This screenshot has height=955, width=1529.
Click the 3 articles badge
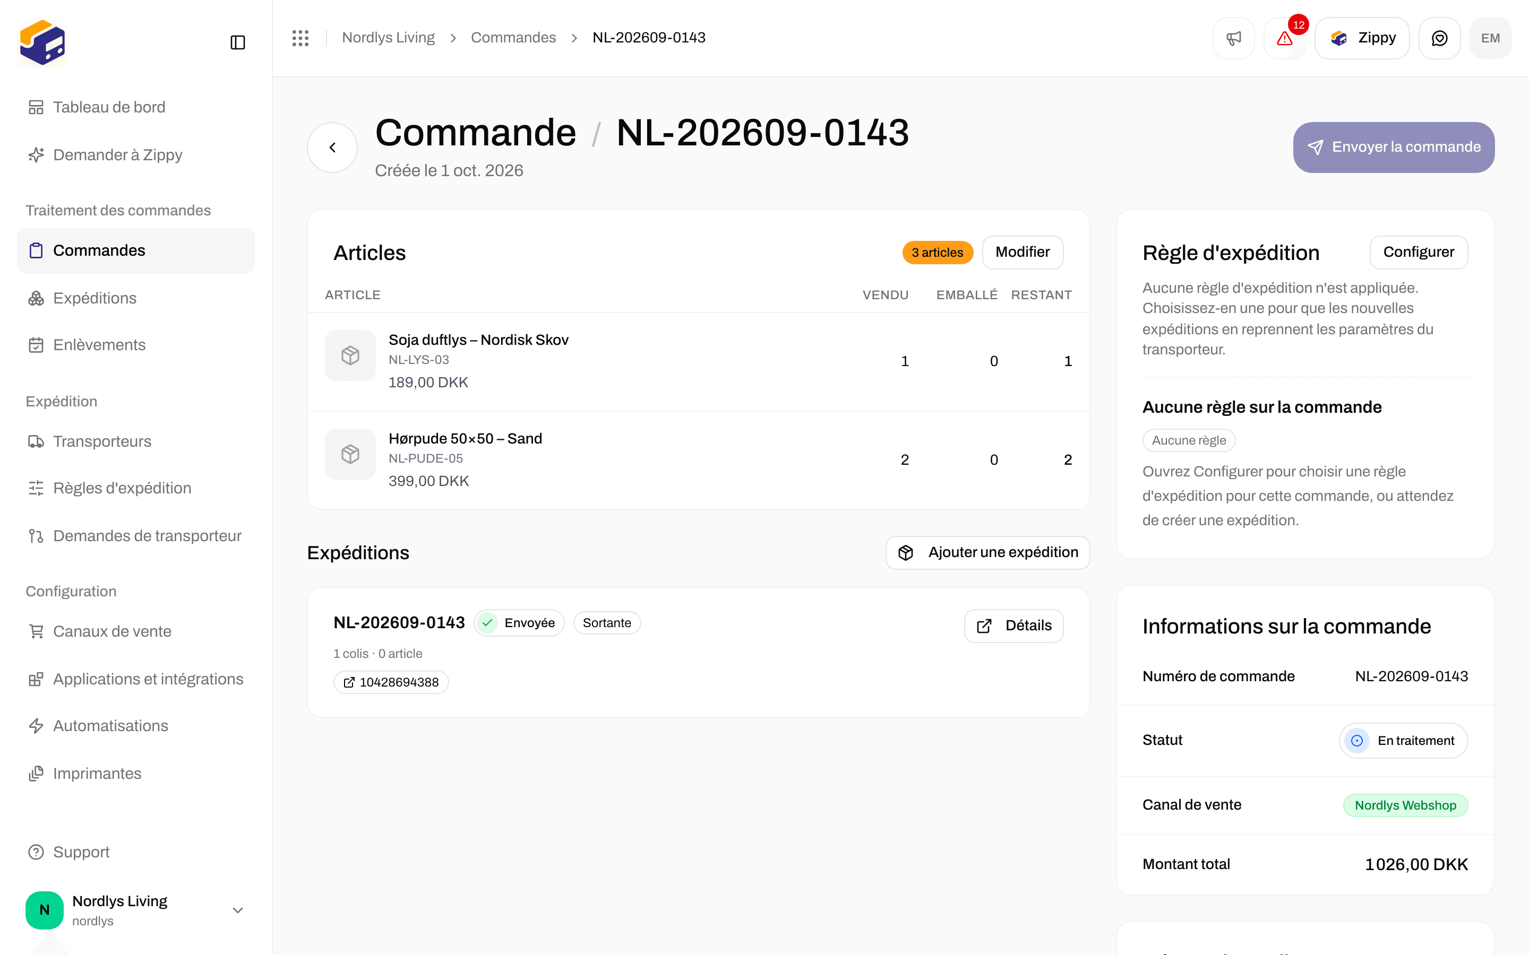pyautogui.click(x=937, y=253)
